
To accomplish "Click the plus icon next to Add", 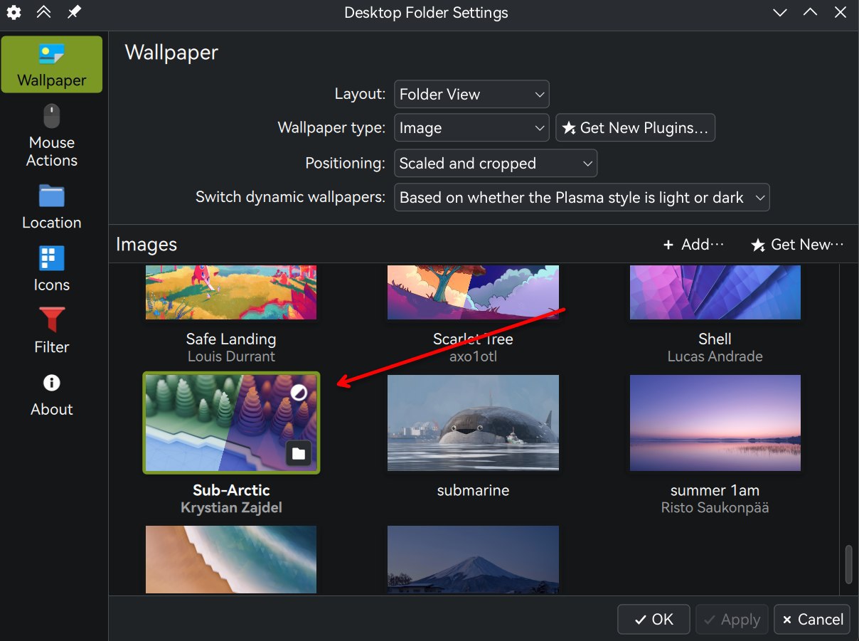I will point(668,244).
